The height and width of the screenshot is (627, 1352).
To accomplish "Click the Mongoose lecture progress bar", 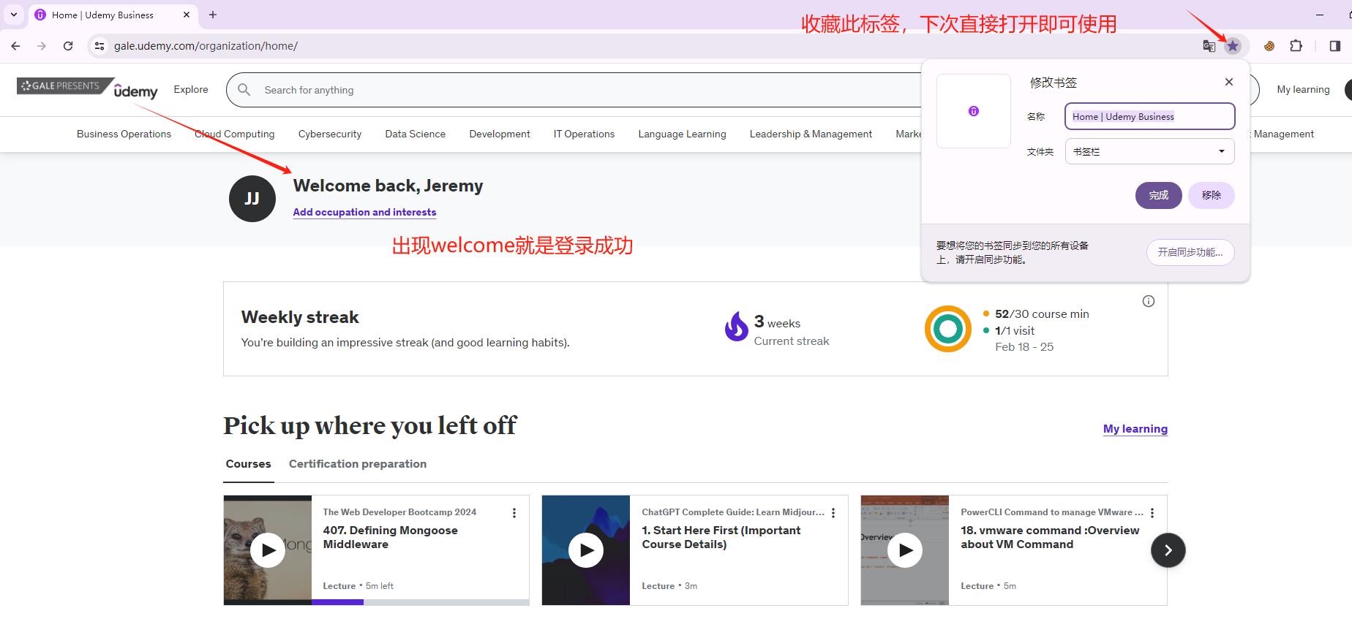I will 420,602.
